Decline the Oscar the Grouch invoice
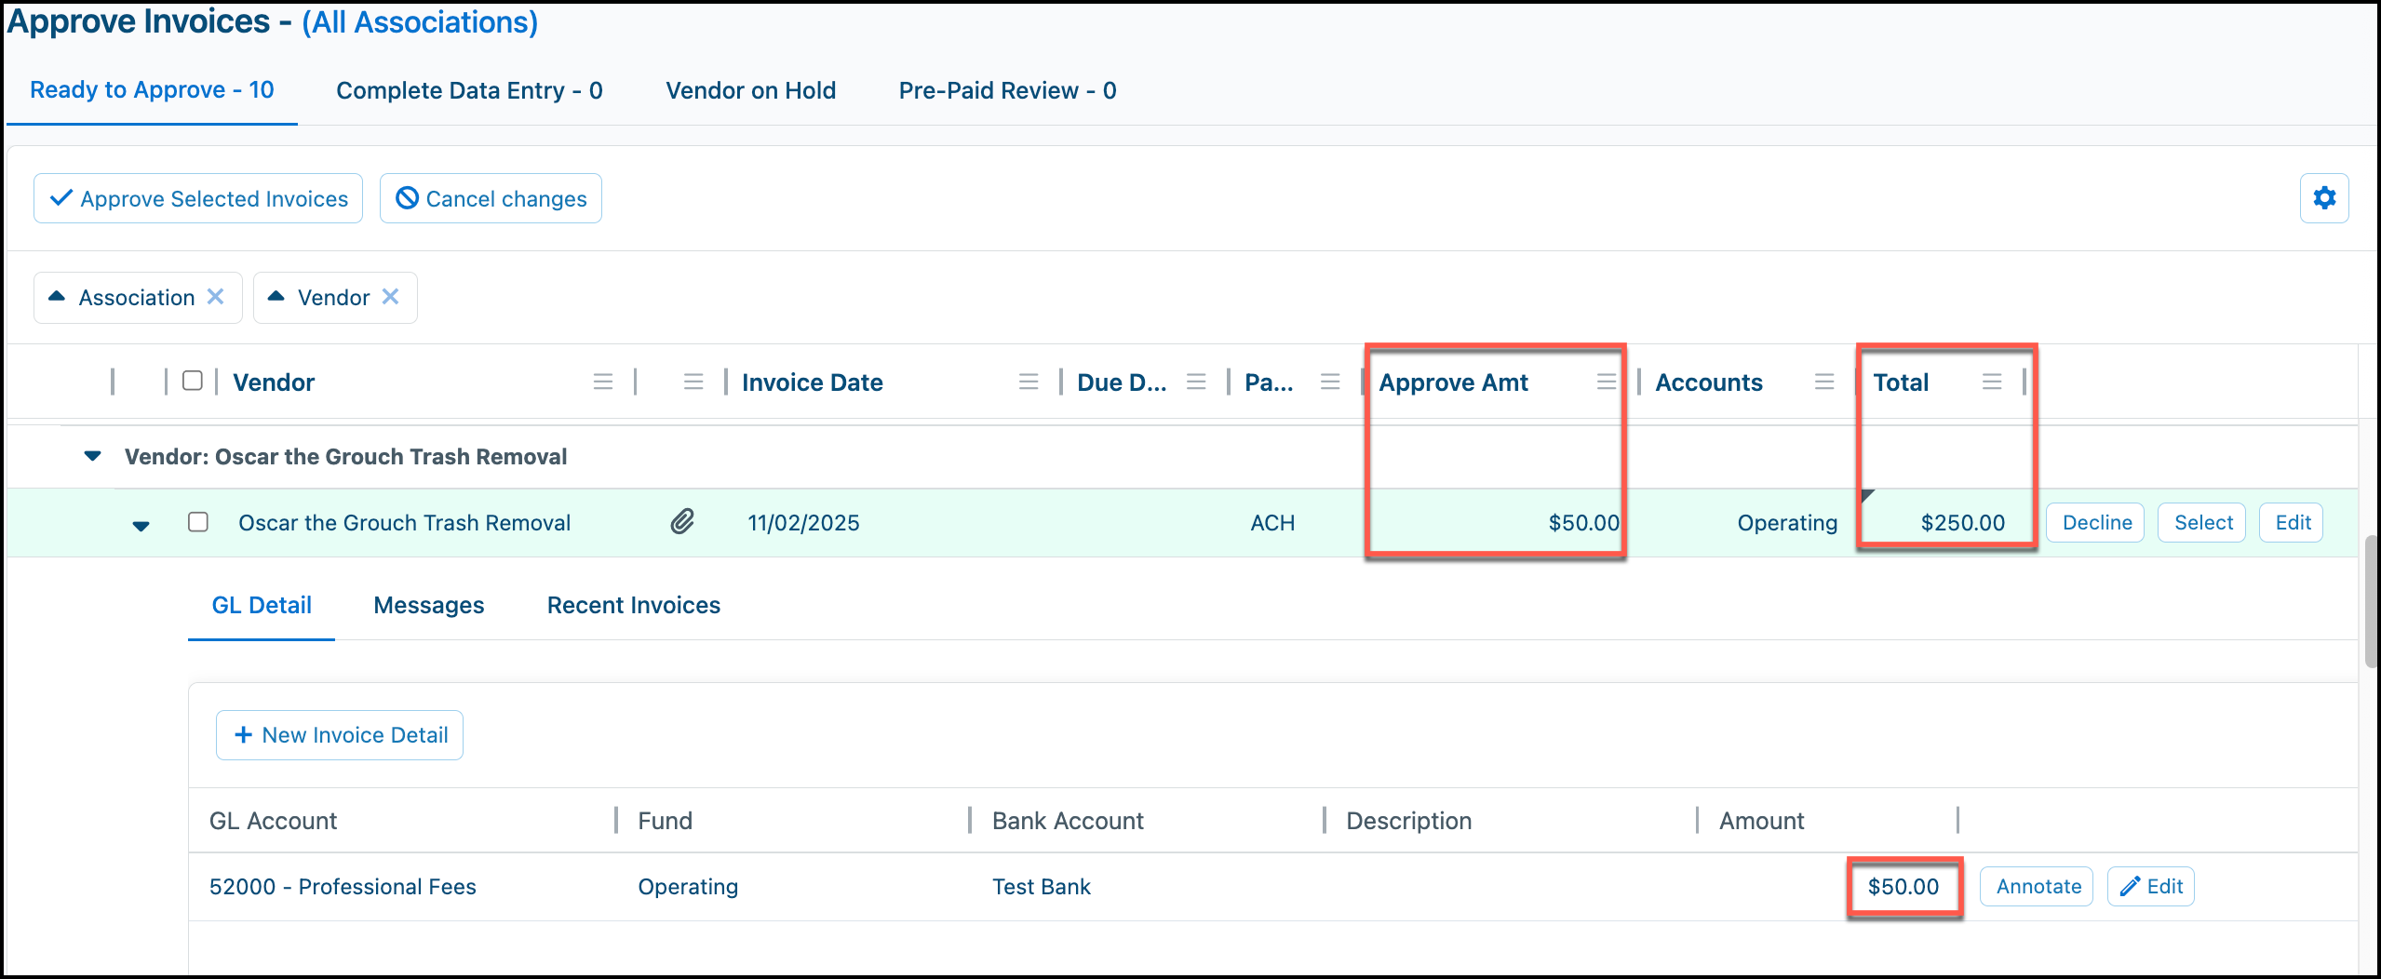2381x979 pixels. [x=2096, y=522]
